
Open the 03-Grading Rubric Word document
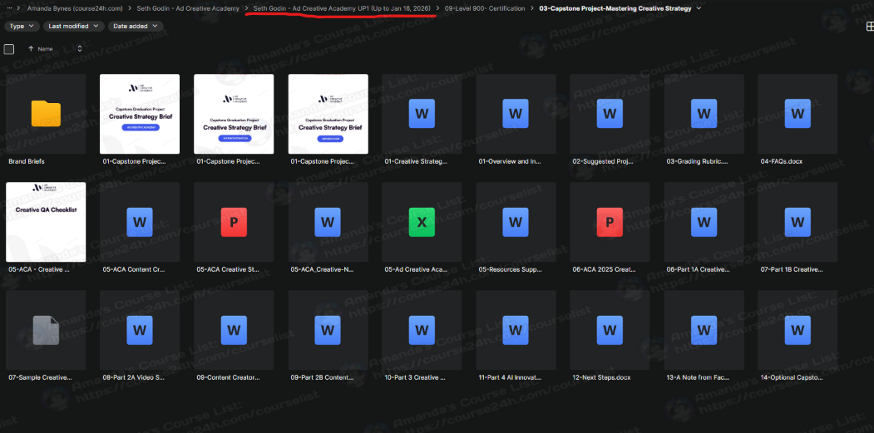click(704, 114)
